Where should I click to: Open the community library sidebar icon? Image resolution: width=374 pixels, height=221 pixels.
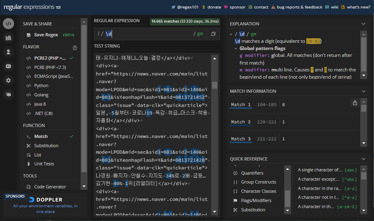8,38
